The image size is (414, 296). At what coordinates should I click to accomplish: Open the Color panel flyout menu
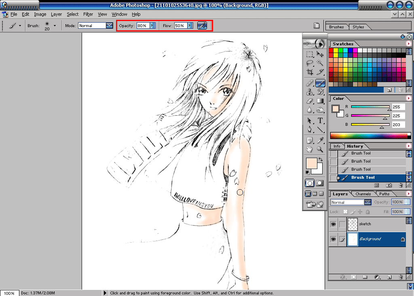[408, 98]
